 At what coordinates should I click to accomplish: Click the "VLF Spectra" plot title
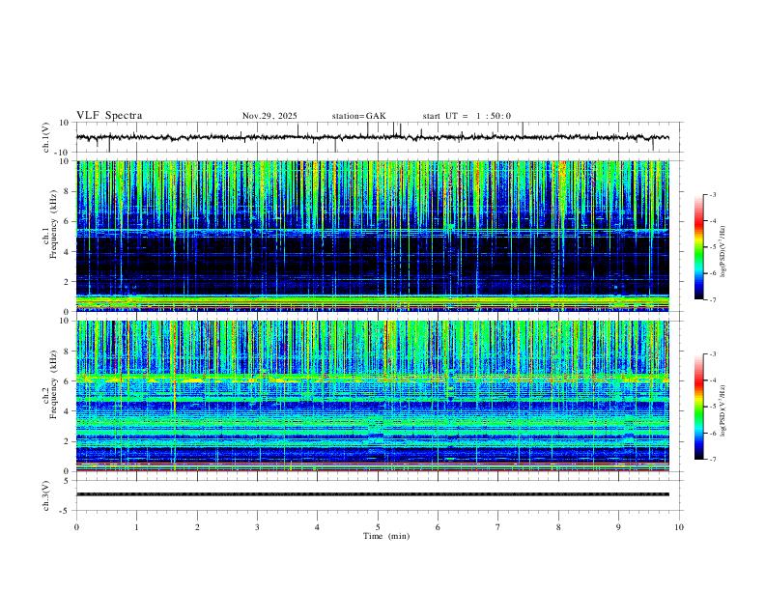point(109,116)
